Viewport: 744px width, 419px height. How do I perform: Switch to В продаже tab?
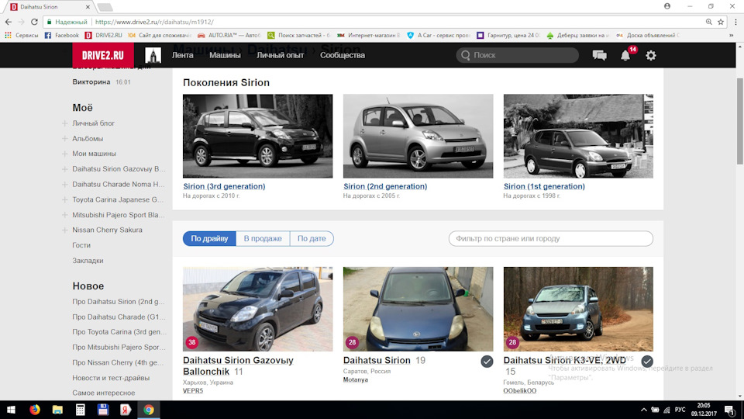click(263, 238)
